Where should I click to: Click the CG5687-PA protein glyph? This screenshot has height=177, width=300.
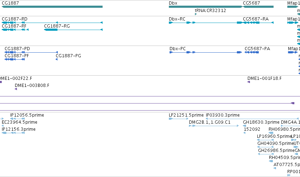coord(252,52)
